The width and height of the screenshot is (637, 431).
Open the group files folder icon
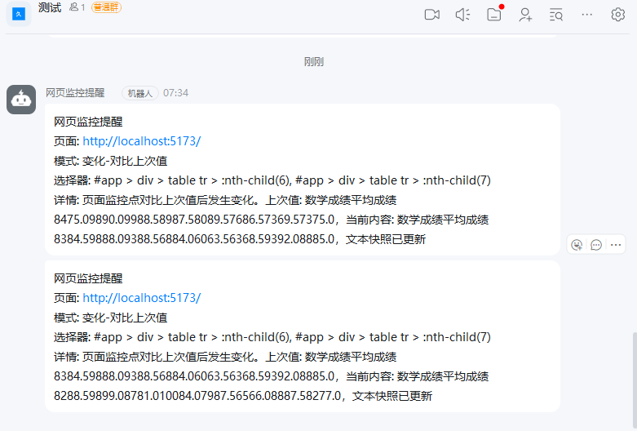pyautogui.click(x=494, y=15)
